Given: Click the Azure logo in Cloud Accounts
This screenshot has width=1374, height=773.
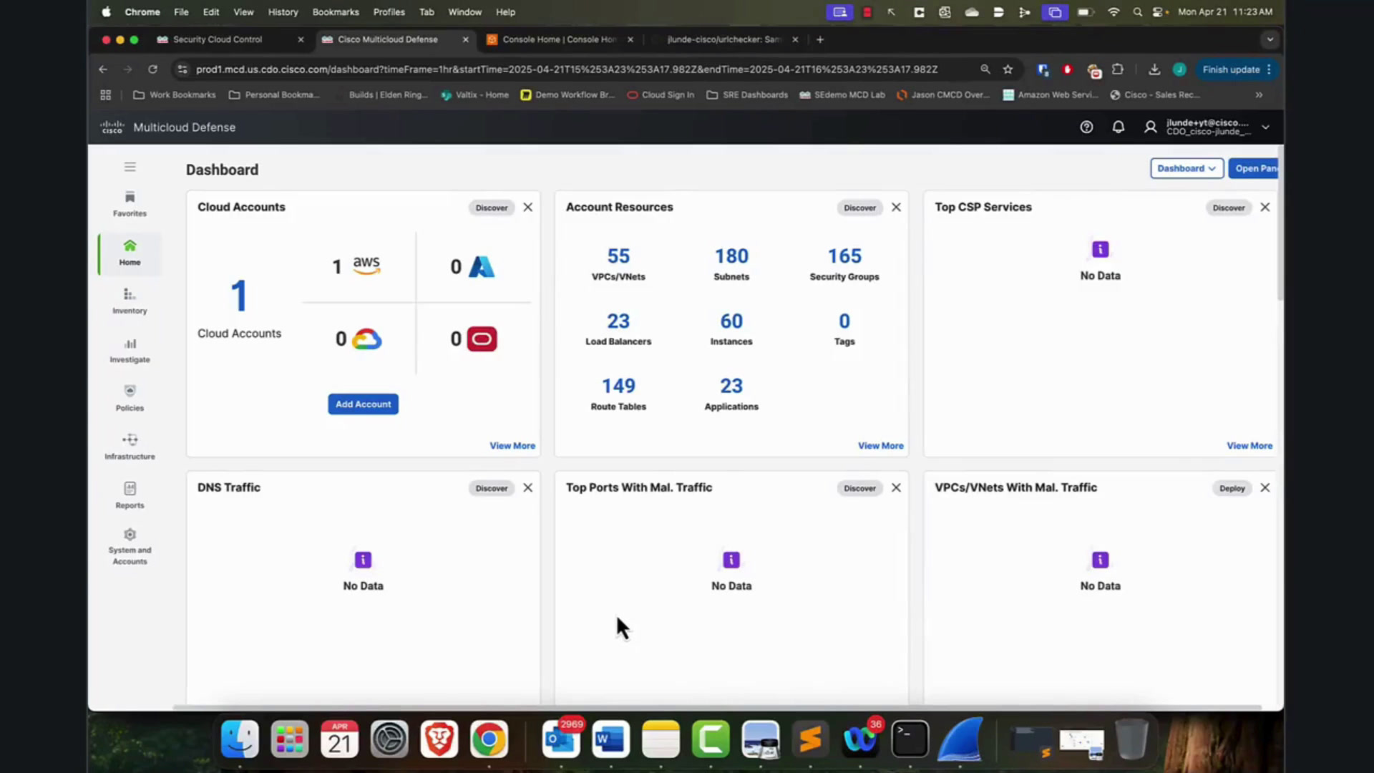Looking at the screenshot, I should [x=482, y=267].
